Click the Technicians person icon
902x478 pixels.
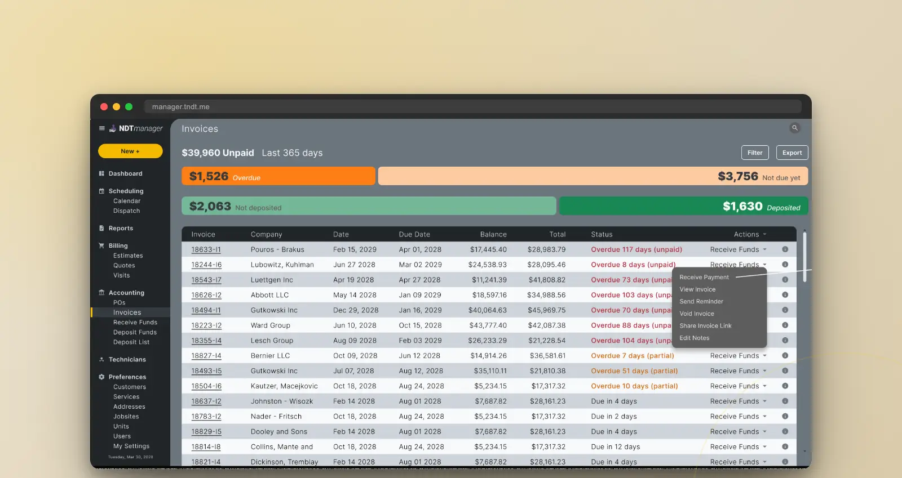click(101, 359)
